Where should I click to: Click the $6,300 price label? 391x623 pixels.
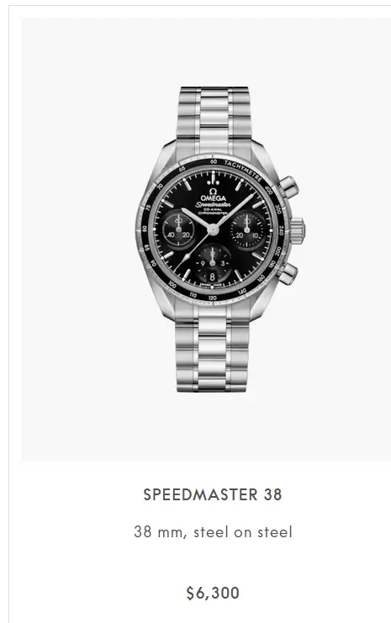pos(213,593)
